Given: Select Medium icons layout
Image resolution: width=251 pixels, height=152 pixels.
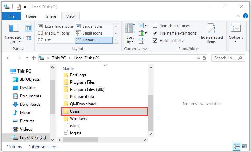Looking at the screenshot, I should click(54, 33).
